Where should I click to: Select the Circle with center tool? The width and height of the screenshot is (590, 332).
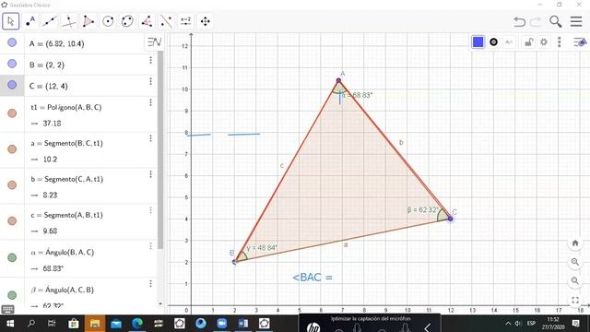pyautogui.click(x=108, y=21)
